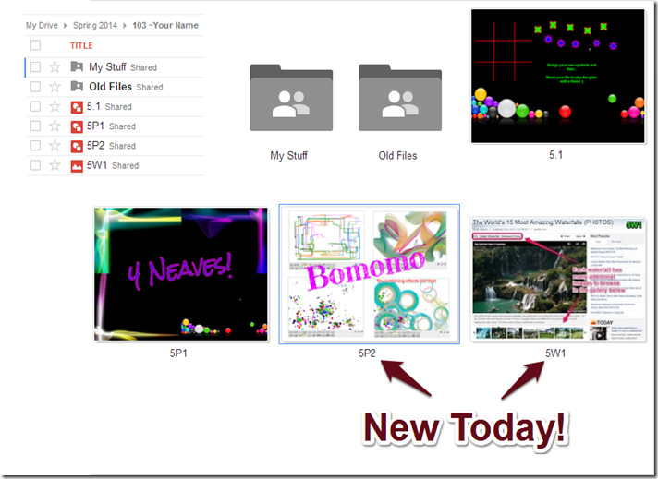The width and height of the screenshot is (658, 479).
Task: Check the 5.1 row checkbox
Action: tap(36, 106)
